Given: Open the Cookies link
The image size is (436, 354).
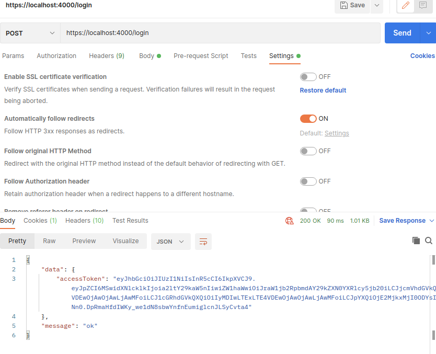Looking at the screenshot, I should click(x=422, y=56).
